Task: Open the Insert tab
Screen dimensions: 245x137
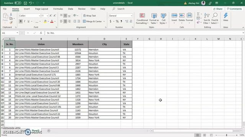Action: (27, 9)
